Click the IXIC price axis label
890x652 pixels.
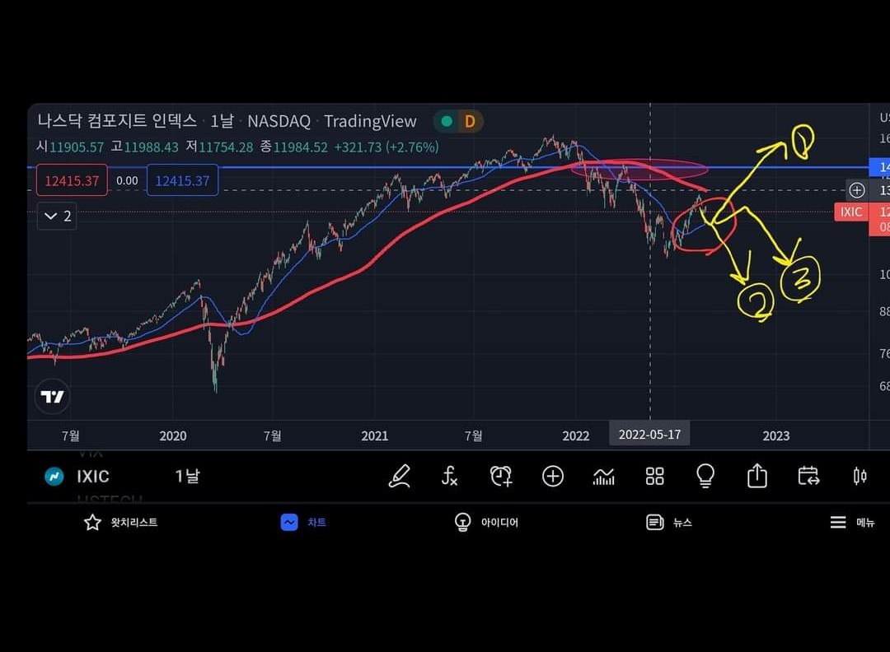(850, 212)
